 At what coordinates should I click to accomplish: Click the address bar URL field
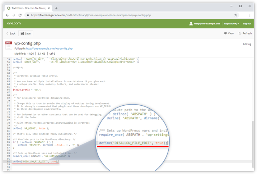pos(131,15)
